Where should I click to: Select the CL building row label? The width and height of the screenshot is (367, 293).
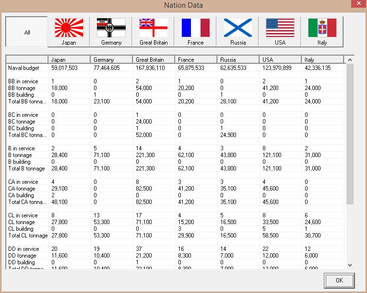tap(21, 229)
